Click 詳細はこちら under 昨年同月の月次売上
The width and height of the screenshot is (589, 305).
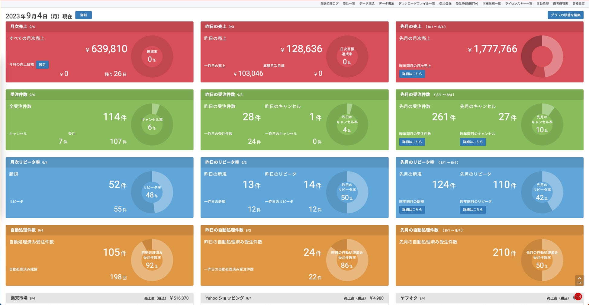click(412, 74)
